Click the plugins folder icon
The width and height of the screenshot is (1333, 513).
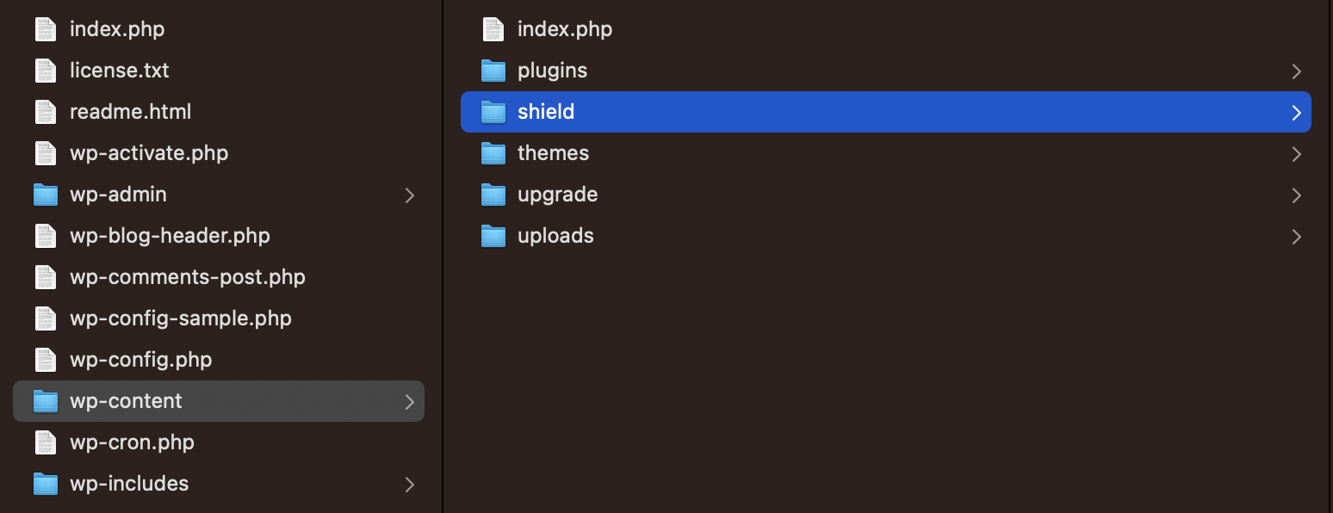click(493, 71)
